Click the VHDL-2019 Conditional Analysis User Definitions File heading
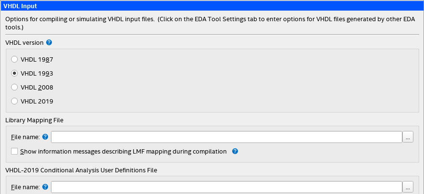Viewport: 424px width, 194px height. tap(81, 170)
